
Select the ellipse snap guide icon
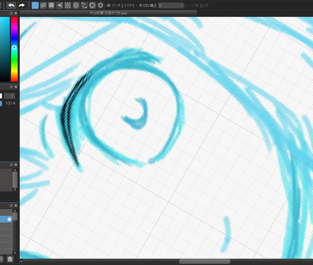[x=92, y=5]
